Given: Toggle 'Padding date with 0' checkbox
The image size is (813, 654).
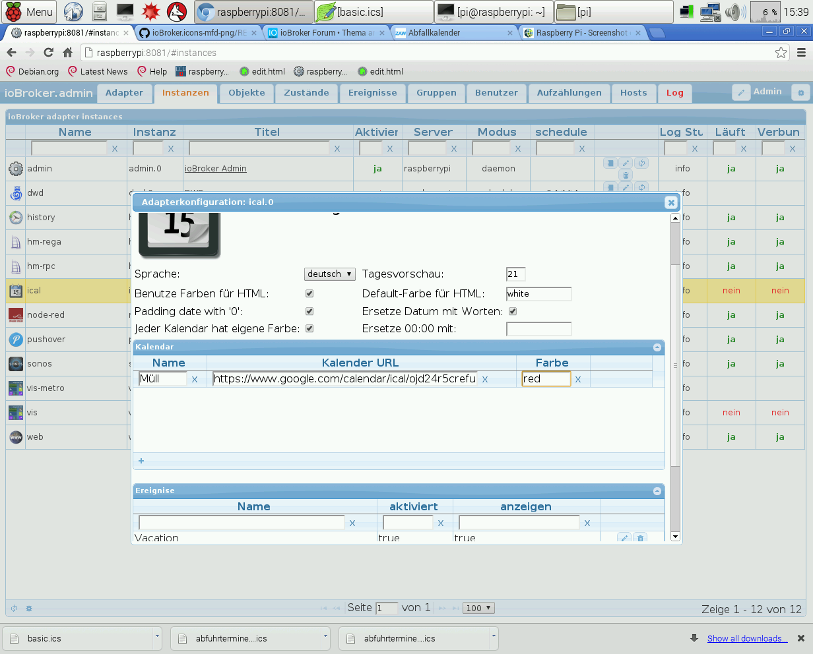Looking at the screenshot, I should 309,311.
